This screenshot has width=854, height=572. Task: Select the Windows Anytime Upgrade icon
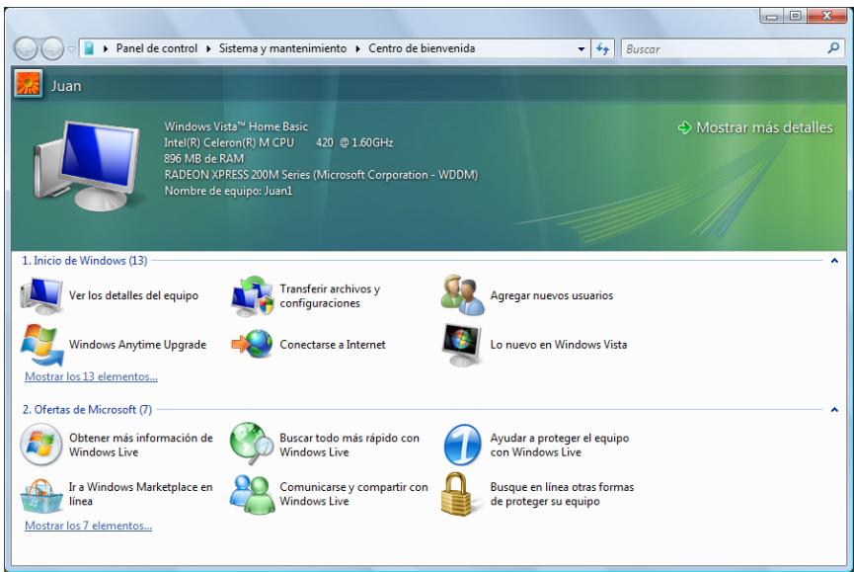40,345
